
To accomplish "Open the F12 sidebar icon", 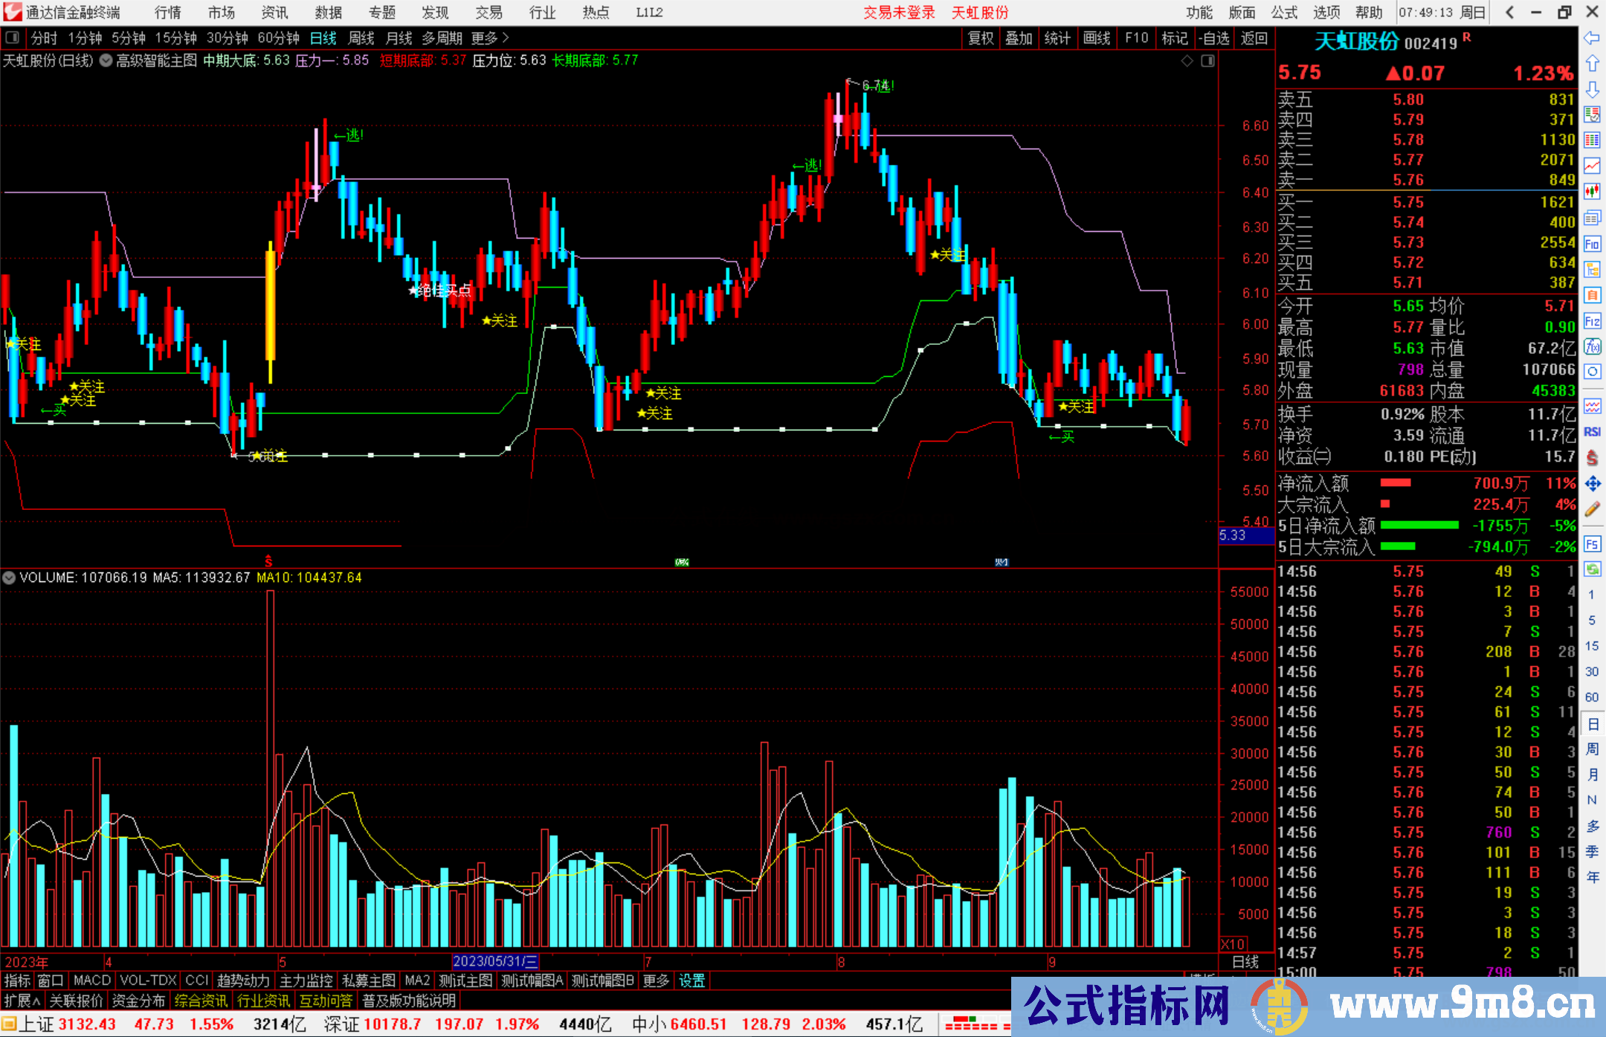I will [1592, 321].
